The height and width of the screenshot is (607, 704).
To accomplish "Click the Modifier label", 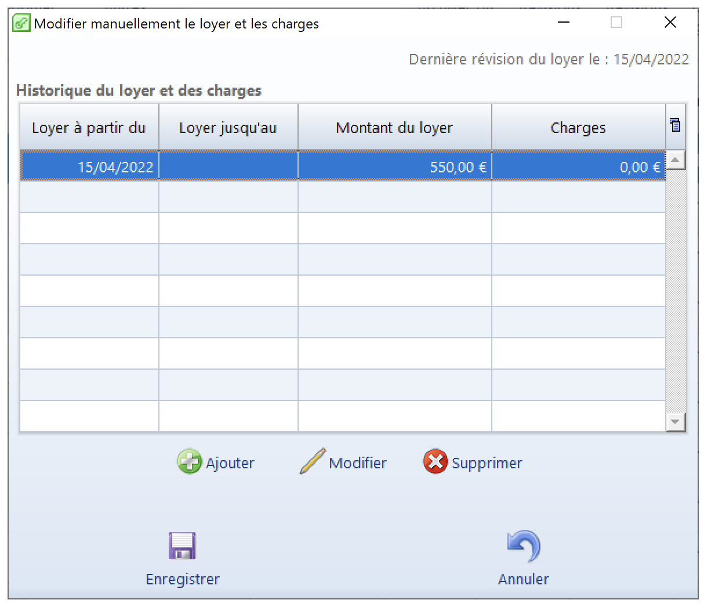I will click(358, 463).
